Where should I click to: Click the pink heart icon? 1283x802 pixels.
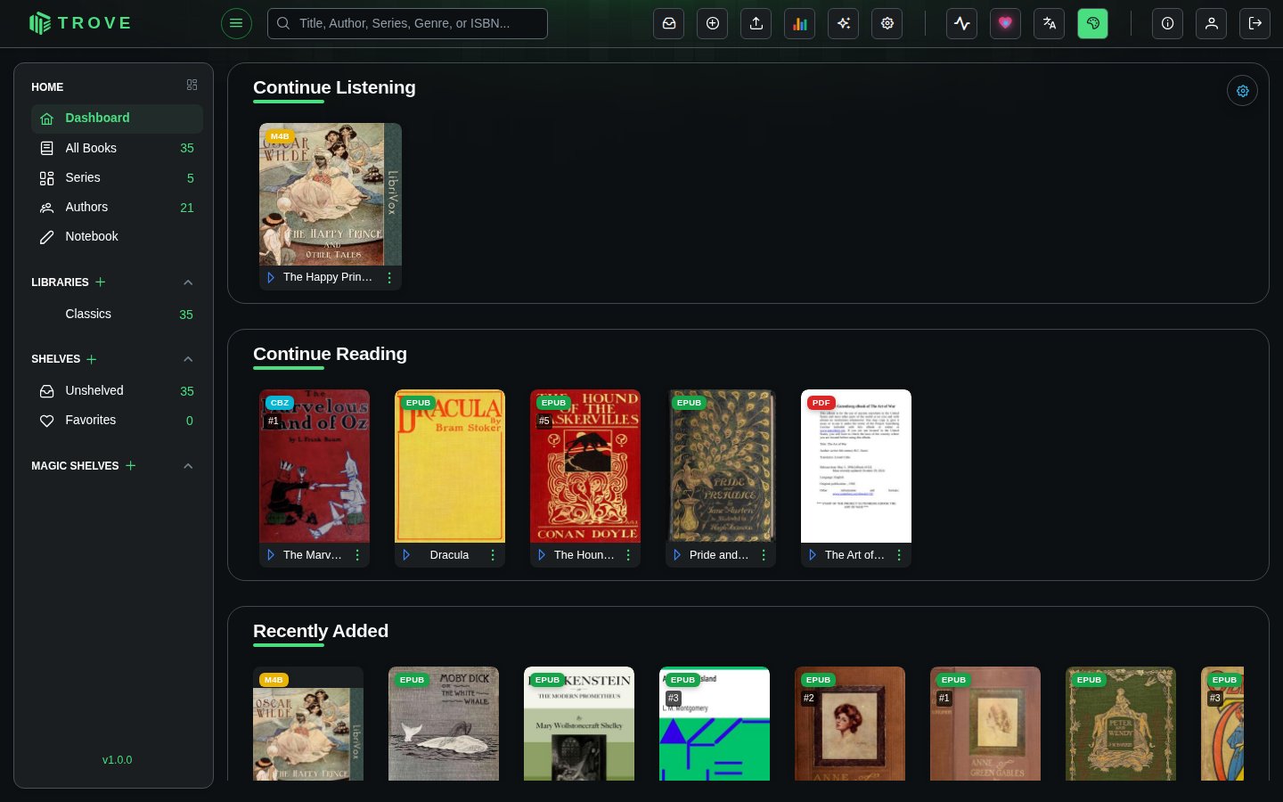[x=1006, y=23]
